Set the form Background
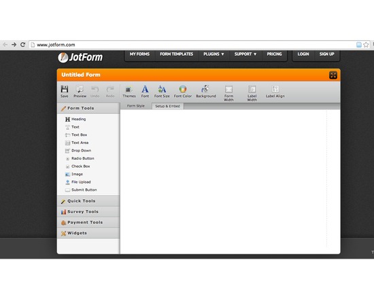Image resolution: width=374 pixels, height=299 pixels. (x=206, y=92)
